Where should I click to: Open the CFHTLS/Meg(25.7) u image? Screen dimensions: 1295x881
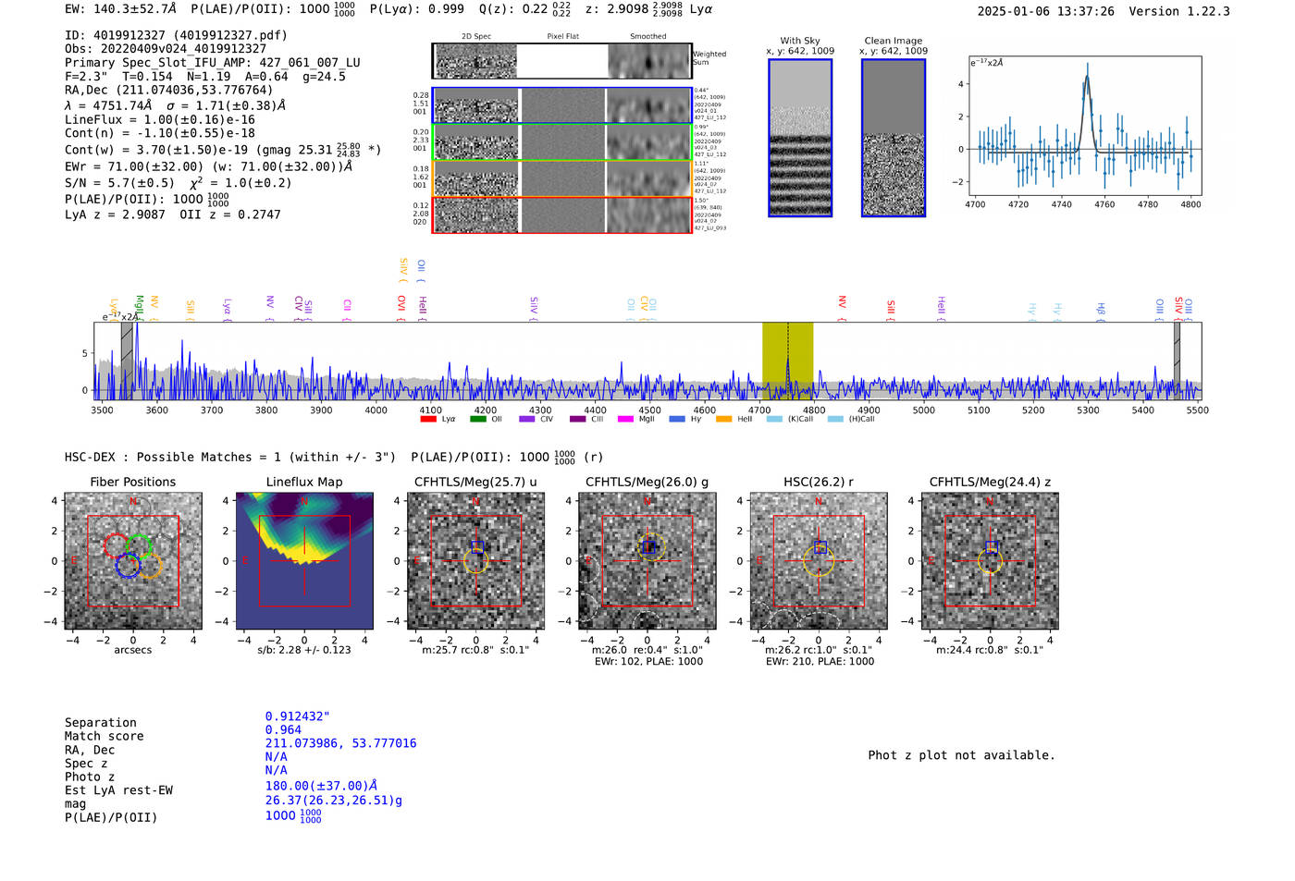pyautogui.click(x=476, y=561)
